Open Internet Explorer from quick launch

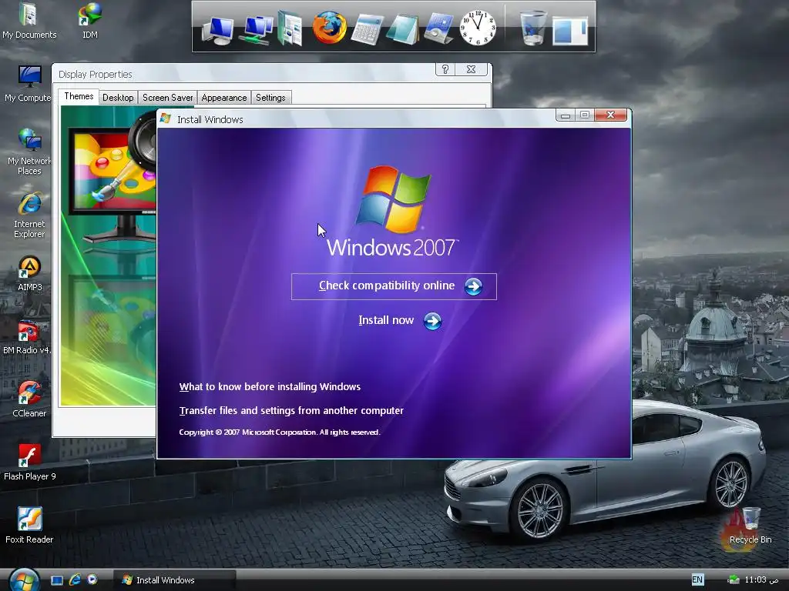75,580
